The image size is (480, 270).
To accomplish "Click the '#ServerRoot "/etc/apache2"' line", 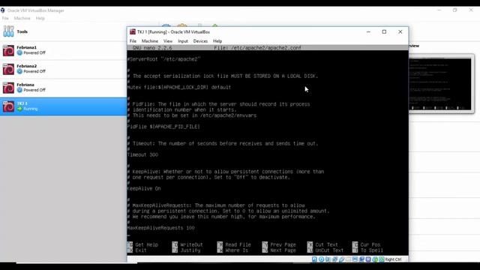I will click(x=163, y=59).
